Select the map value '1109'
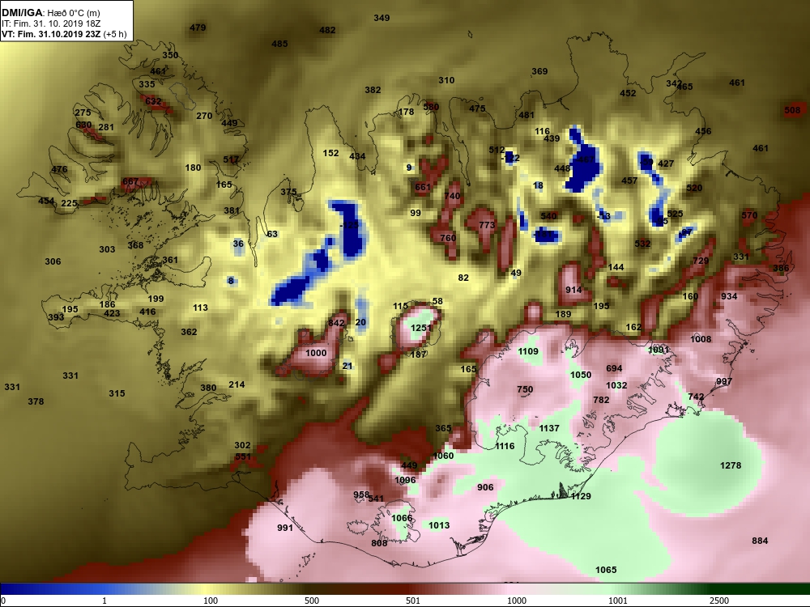Screen dimensions: 810x607 [528, 351]
